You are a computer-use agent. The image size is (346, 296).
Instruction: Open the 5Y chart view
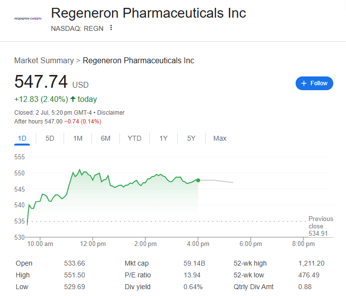[191, 138]
